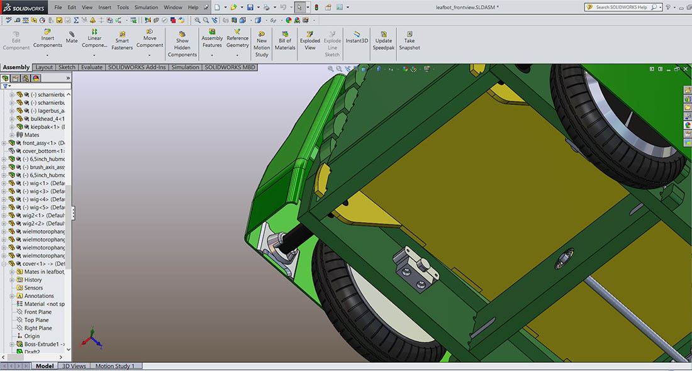
Task: Select the Front Plane tree item
Action: click(34, 312)
